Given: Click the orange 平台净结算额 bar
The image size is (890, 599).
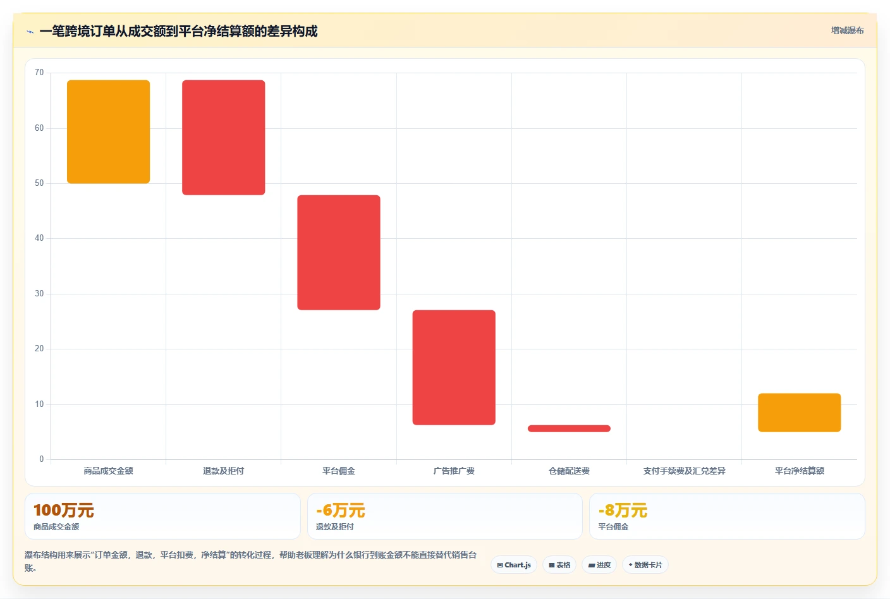Looking at the screenshot, I should tap(800, 413).
